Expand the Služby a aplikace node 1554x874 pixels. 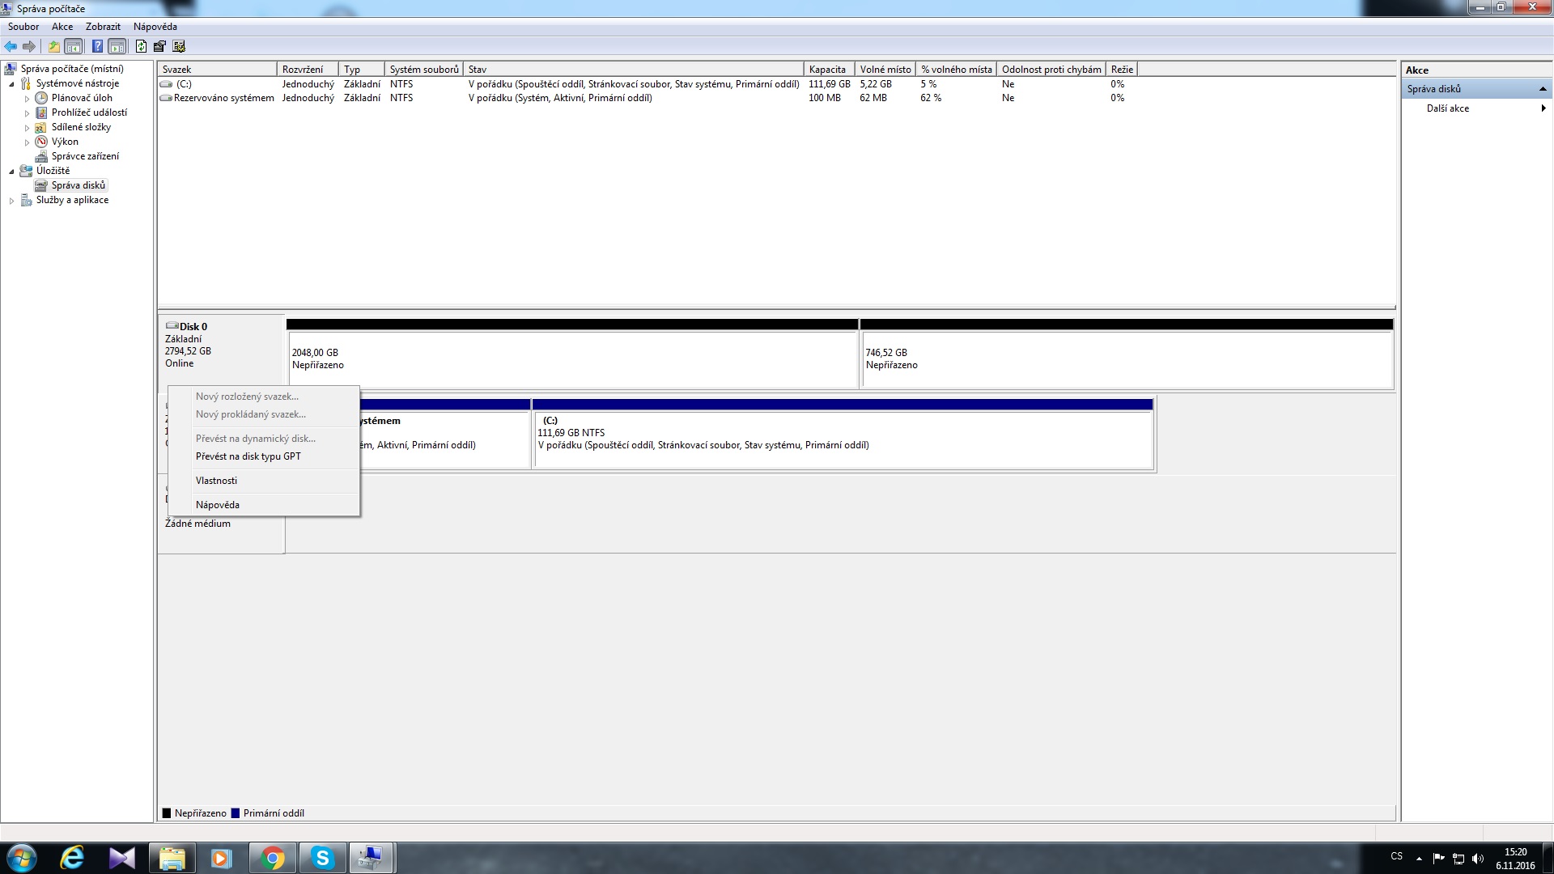[11, 201]
